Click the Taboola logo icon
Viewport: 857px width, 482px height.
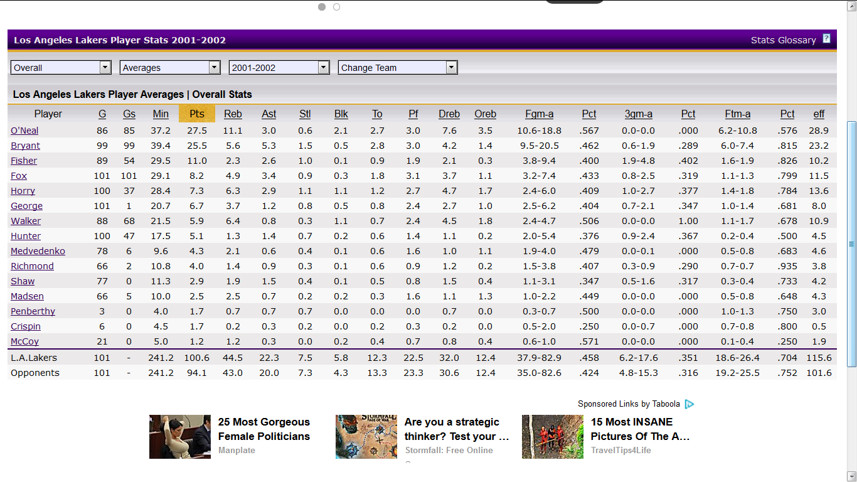click(x=689, y=404)
